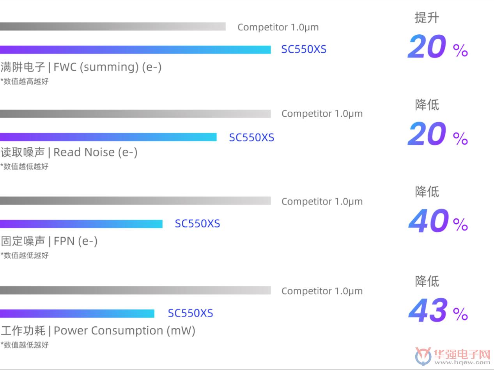Image resolution: width=494 pixels, height=370 pixels.
Task: Click the Competitor 1.0μm label in the FWC group
Action: click(278, 27)
